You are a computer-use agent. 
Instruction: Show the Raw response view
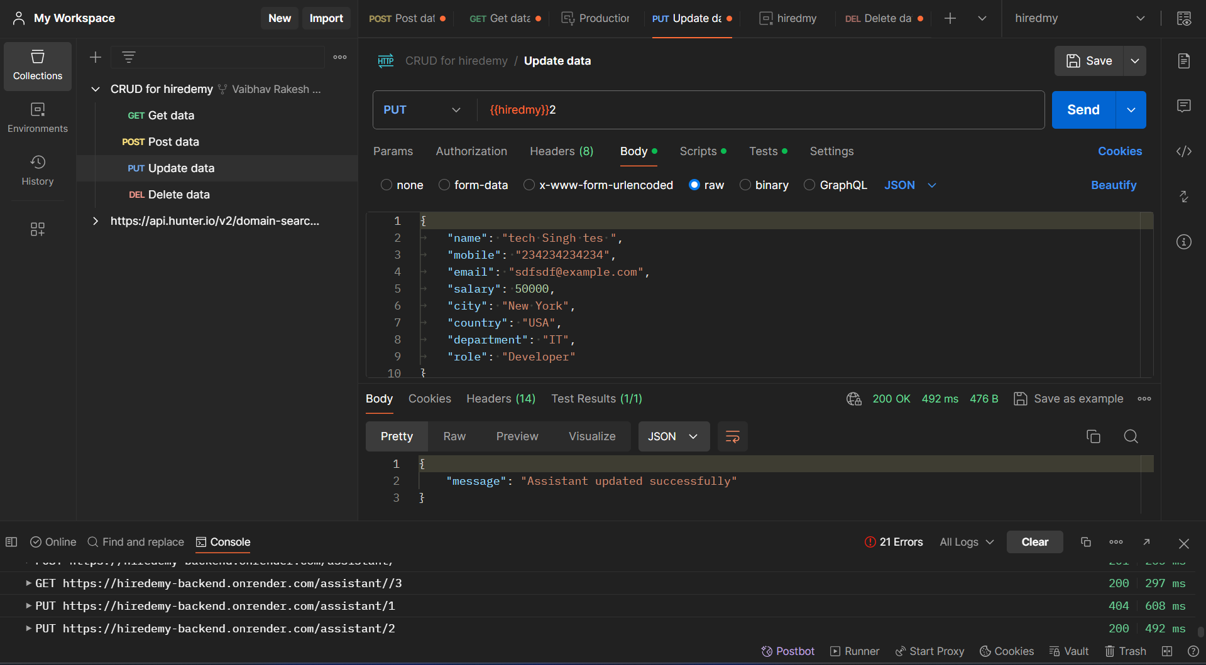[x=454, y=436]
